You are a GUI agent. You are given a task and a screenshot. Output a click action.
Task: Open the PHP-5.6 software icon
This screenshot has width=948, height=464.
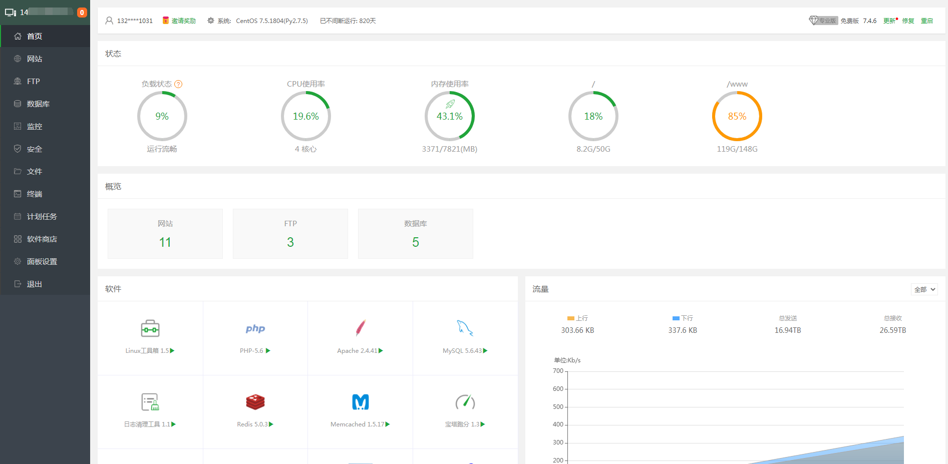[x=255, y=329]
